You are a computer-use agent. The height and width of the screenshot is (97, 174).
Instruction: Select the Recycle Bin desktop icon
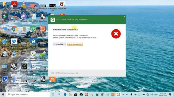pyautogui.click(x=5, y=55)
